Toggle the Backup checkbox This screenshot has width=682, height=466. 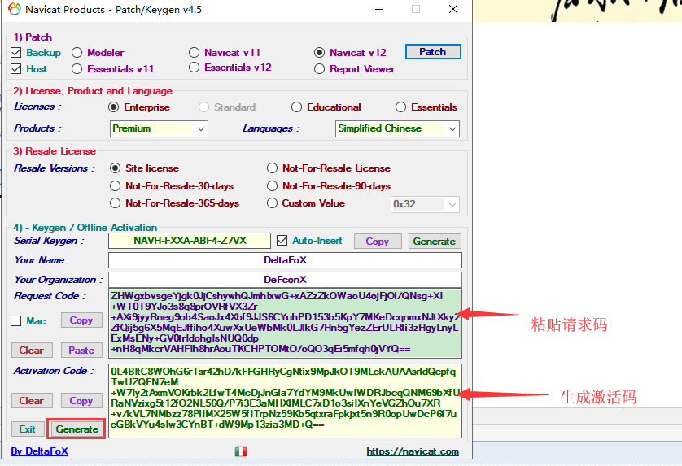coord(16,53)
